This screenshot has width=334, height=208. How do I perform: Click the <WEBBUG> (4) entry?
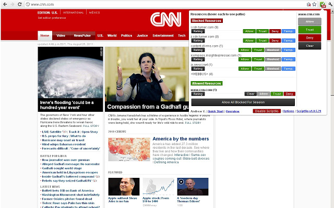point(202,74)
